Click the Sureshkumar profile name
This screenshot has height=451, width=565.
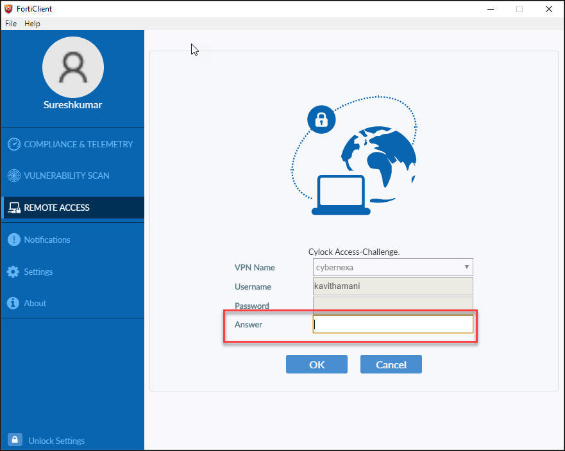(72, 104)
